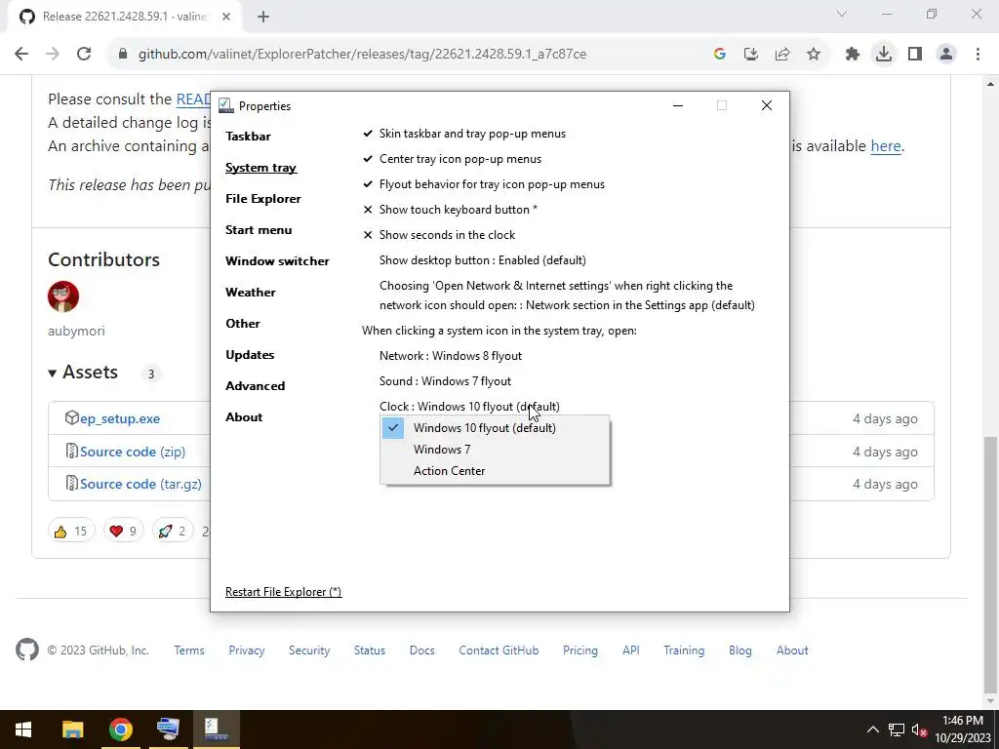Select Windows 7 clock option
The width and height of the screenshot is (999, 749).
pyautogui.click(x=495, y=450)
